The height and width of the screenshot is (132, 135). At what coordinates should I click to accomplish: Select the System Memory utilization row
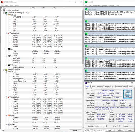pyautogui.click(x=47, y=67)
